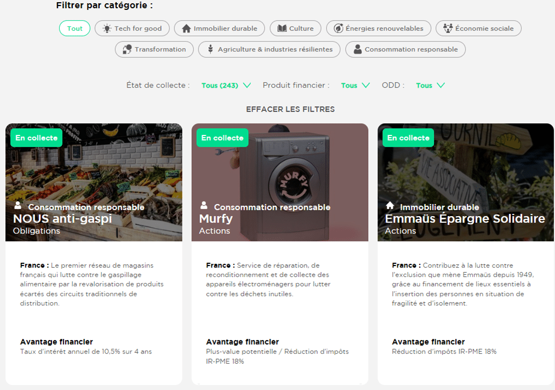Click house icon on Emmaüs card
The image size is (555, 390).
[x=390, y=206]
